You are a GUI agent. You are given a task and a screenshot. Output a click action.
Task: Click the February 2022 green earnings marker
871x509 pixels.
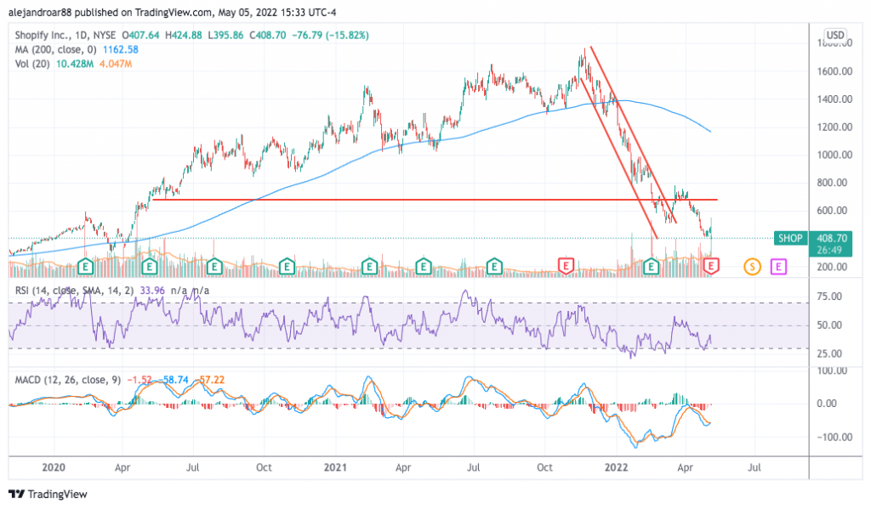click(651, 267)
